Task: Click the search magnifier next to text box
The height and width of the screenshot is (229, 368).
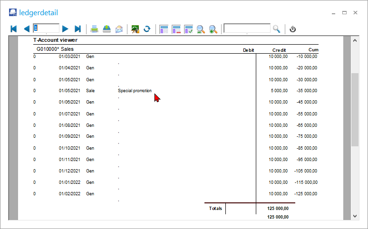Action: click(x=277, y=29)
